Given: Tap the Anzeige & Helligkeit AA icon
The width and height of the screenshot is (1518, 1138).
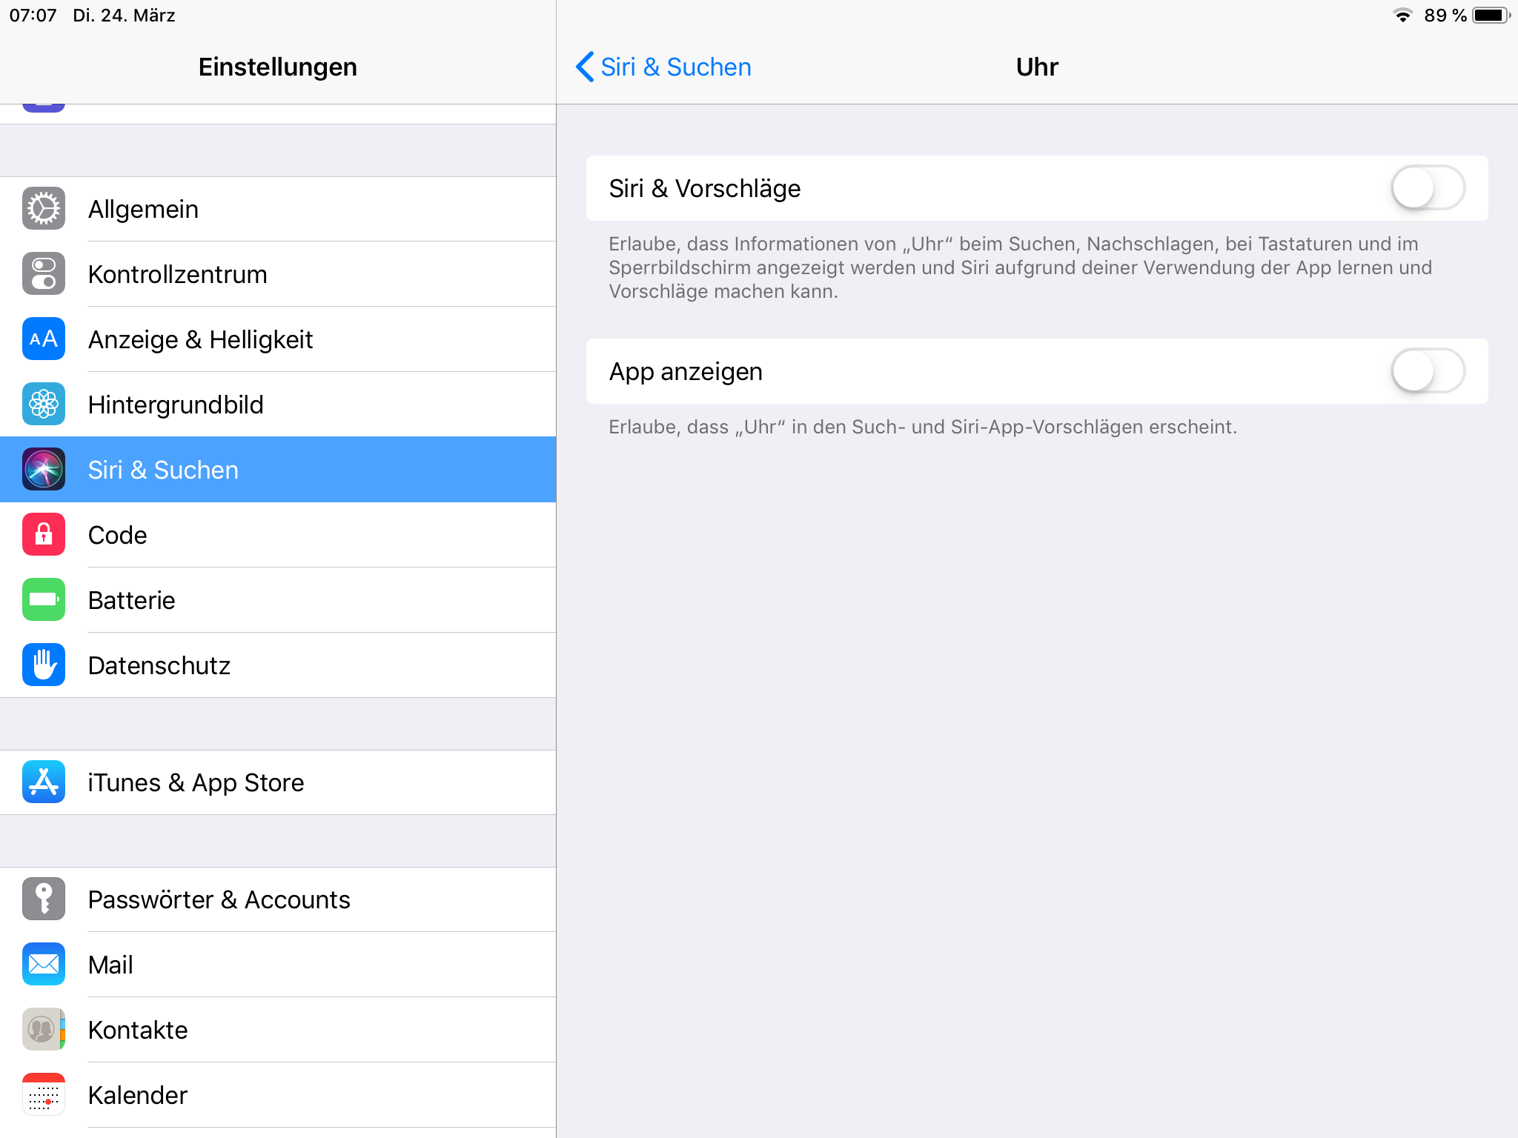Looking at the screenshot, I should 44,339.
